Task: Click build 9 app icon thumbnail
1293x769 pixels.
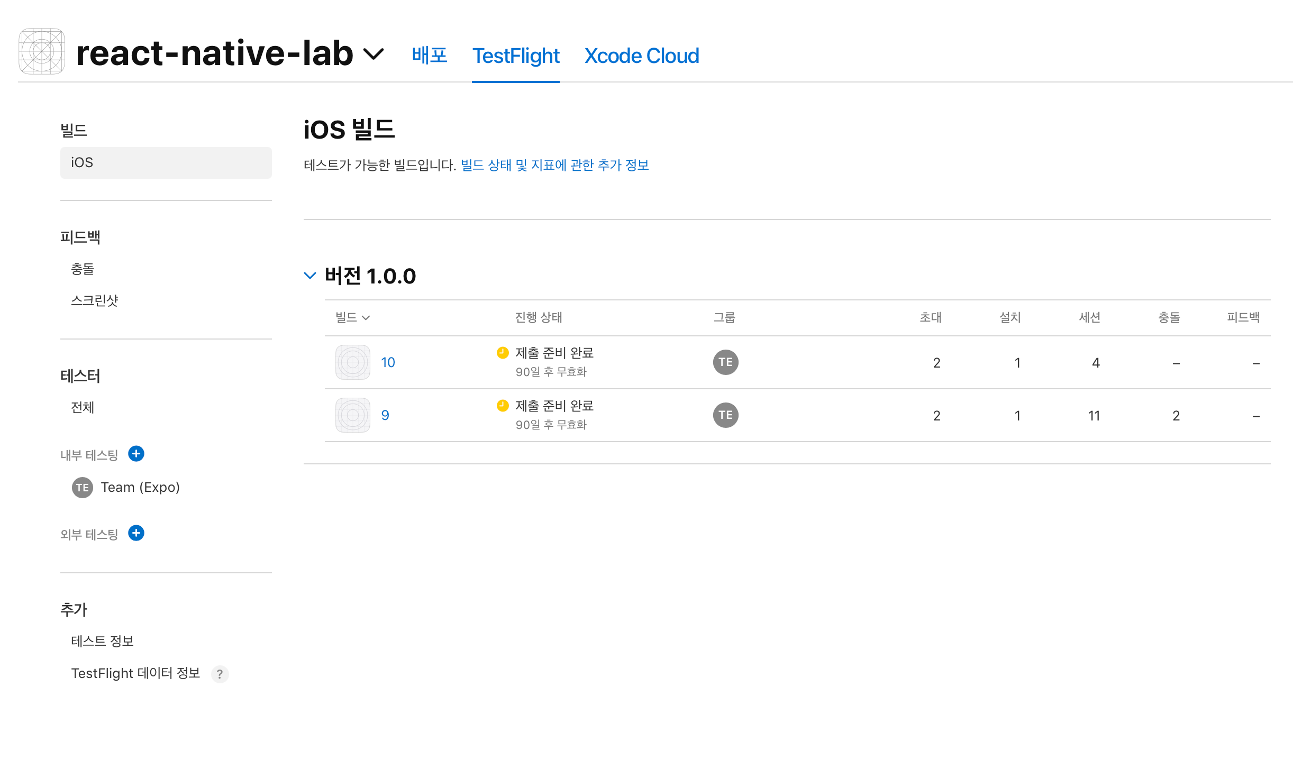Action: (353, 415)
